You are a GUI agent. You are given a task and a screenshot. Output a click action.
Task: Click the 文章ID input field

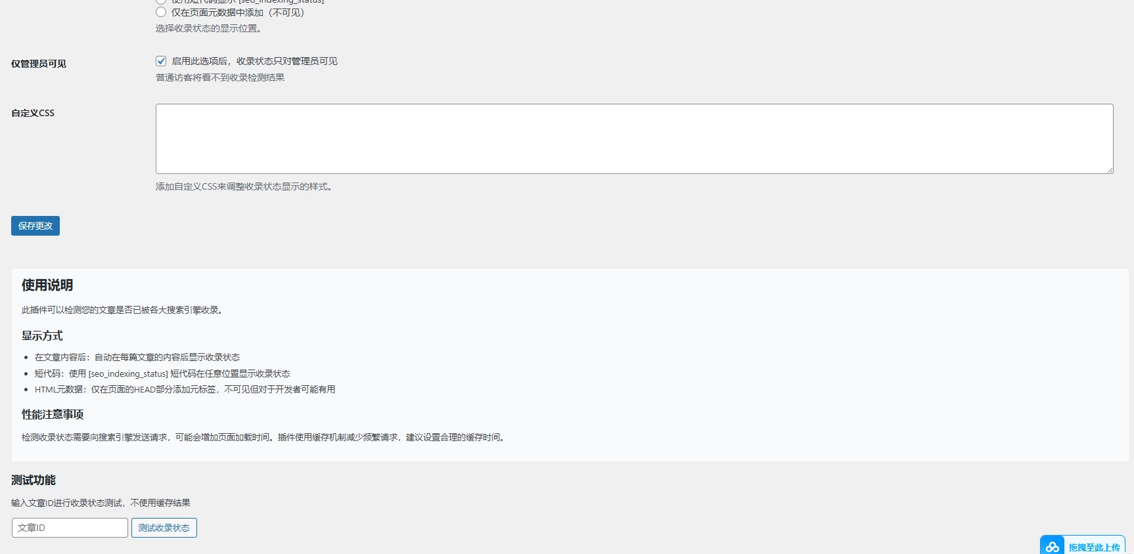70,528
